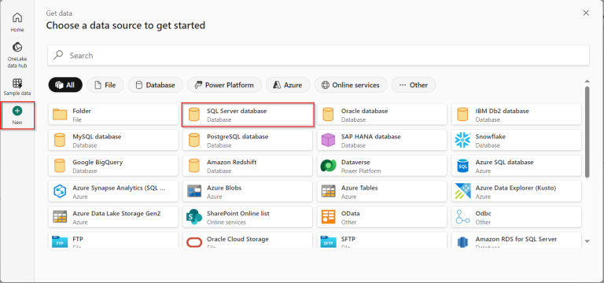This screenshot has height=283, width=604.
Task: Open OneLake data hub in sidebar
Action: tap(17, 56)
